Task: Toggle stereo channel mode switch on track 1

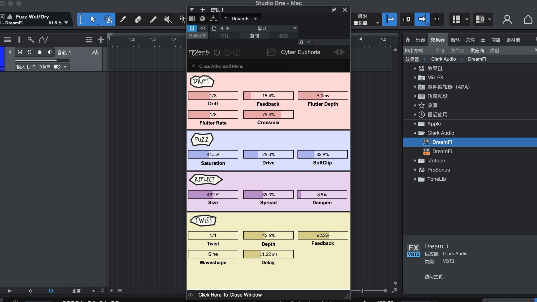Action: click(x=57, y=67)
